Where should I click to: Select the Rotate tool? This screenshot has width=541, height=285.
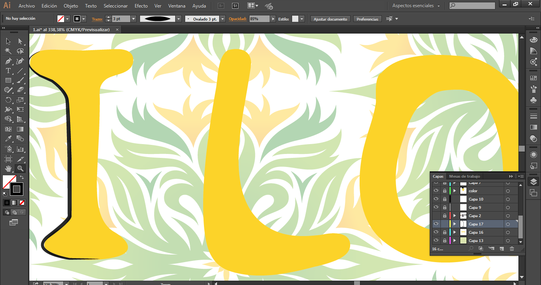pyautogui.click(x=8, y=100)
